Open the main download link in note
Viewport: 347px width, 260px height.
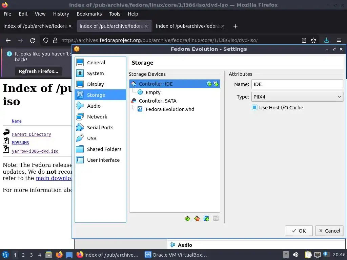54,178
